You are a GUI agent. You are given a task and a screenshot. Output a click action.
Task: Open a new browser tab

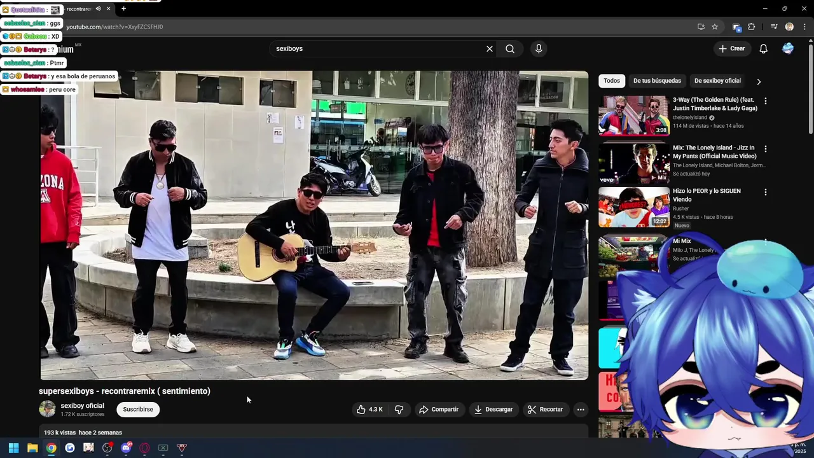[123, 9]
